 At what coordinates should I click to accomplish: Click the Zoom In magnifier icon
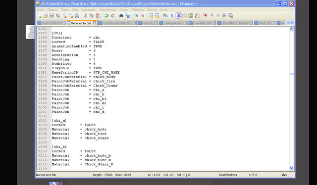(x=136, y=15)
